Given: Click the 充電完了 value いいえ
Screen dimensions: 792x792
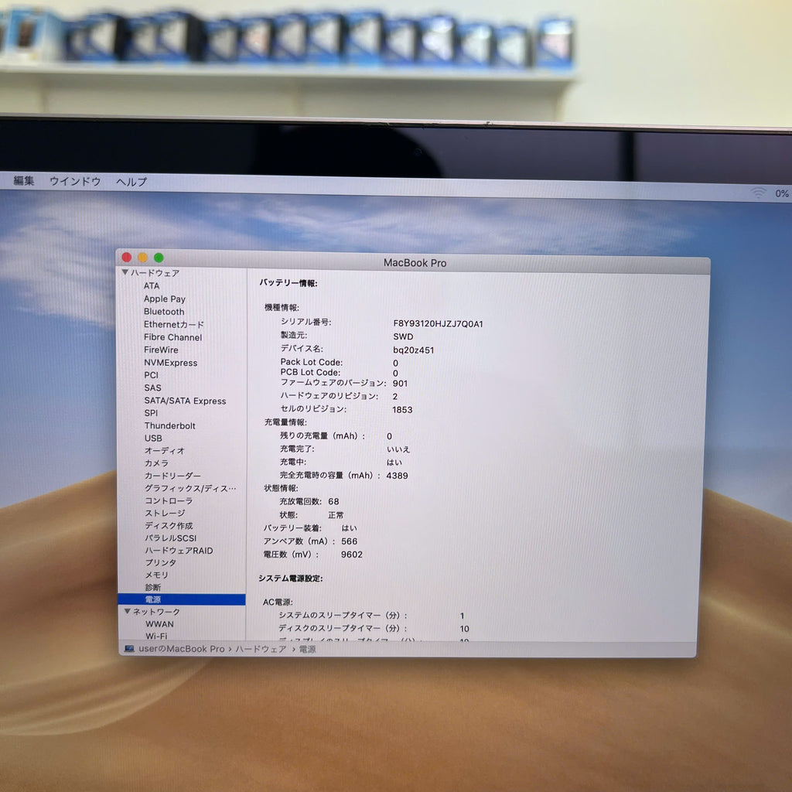Looking at the screenshot, I should 398,449.
